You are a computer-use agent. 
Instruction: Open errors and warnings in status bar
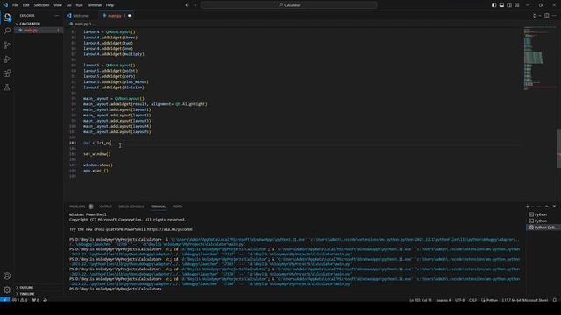point(20,300)
